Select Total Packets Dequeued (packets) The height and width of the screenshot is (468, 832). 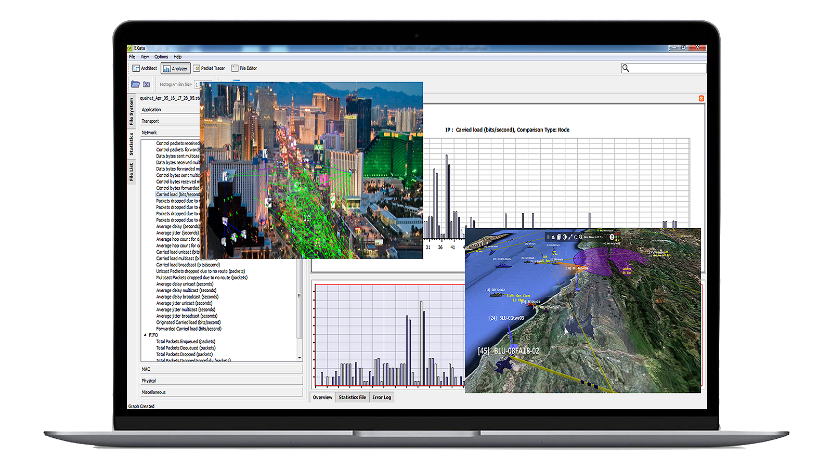click(x=186, y=348)
